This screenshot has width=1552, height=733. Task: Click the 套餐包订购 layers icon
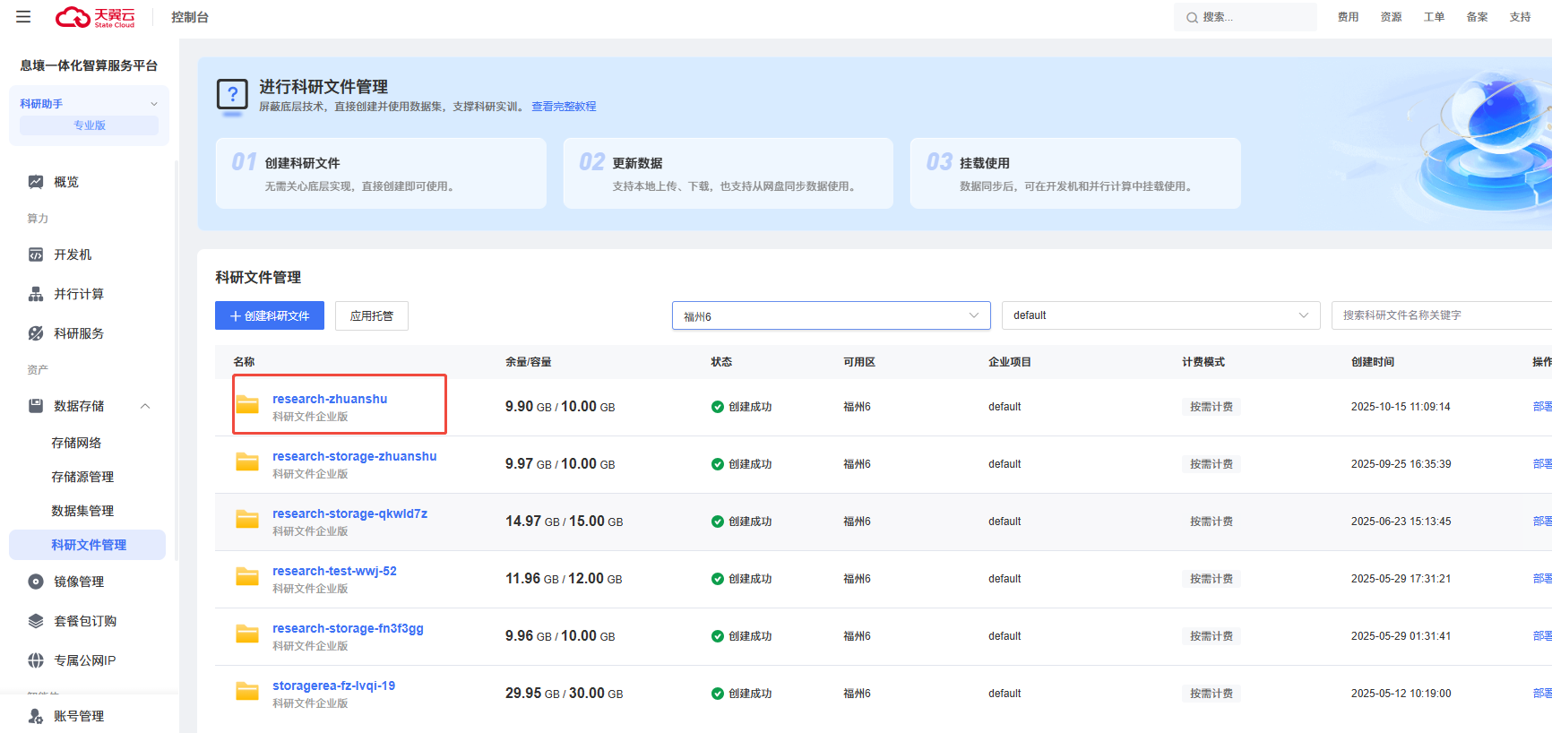click(x=36, y=621)
